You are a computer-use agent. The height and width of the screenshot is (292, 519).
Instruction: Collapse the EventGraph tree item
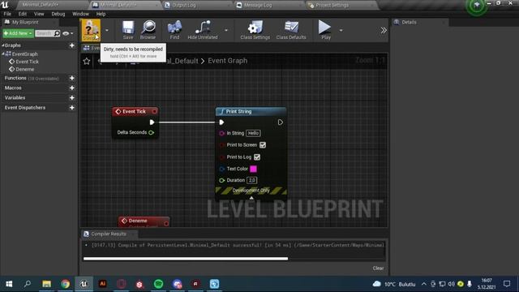[3, 54]
